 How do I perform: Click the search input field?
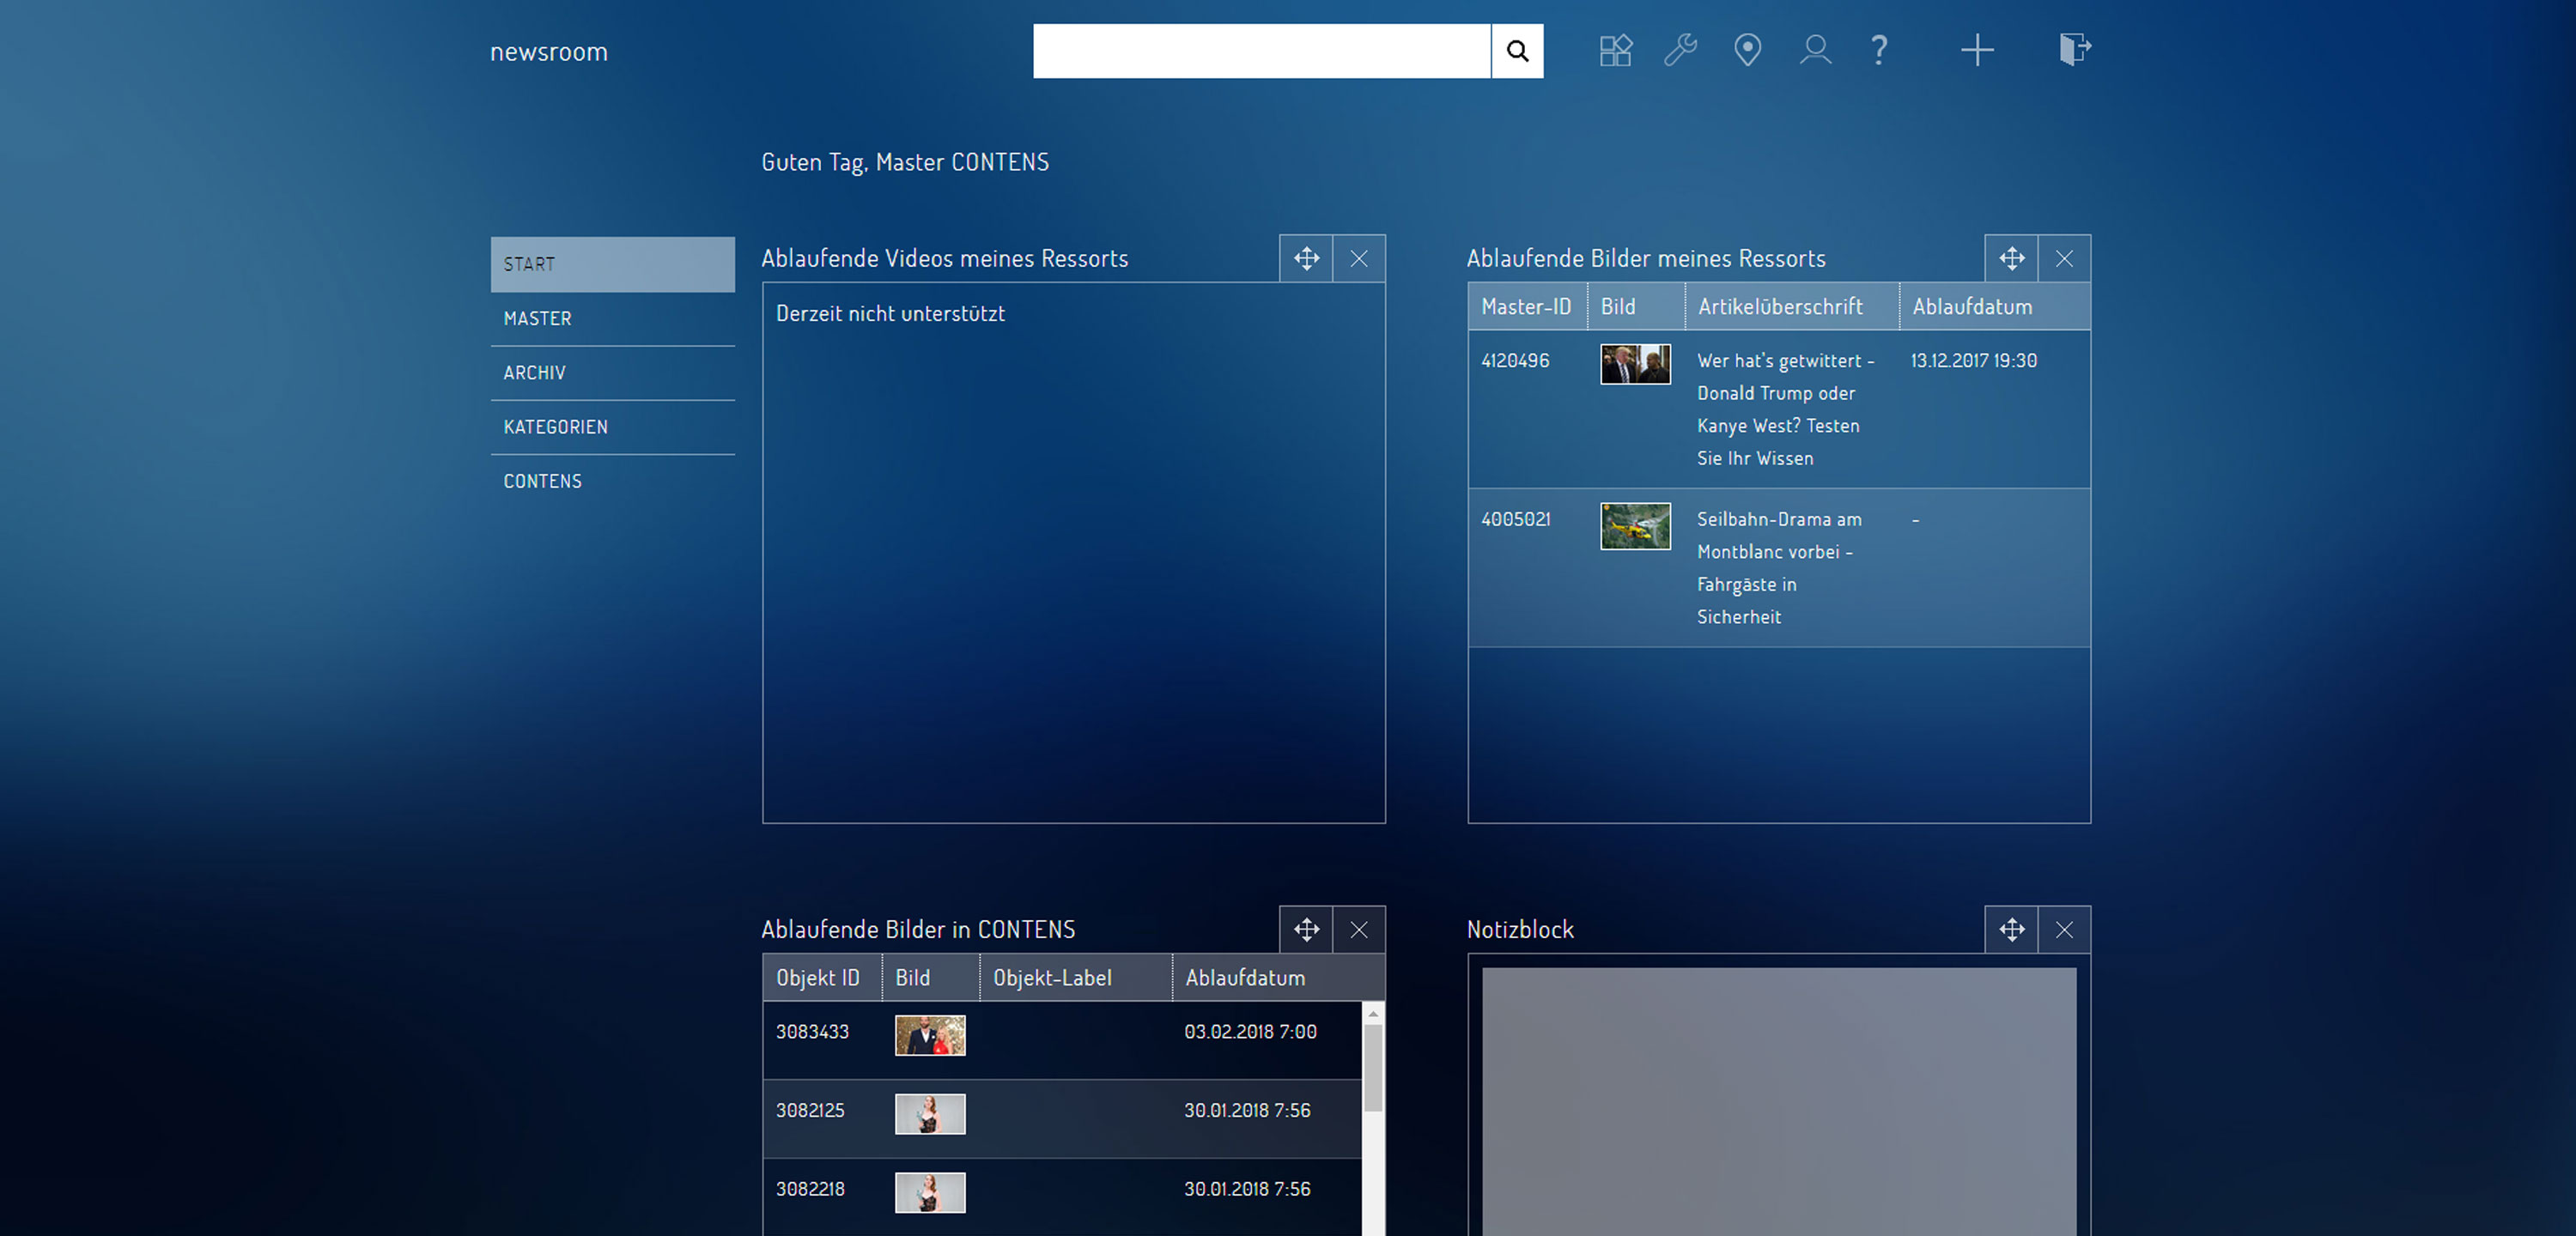click(x=1261, y=51)
